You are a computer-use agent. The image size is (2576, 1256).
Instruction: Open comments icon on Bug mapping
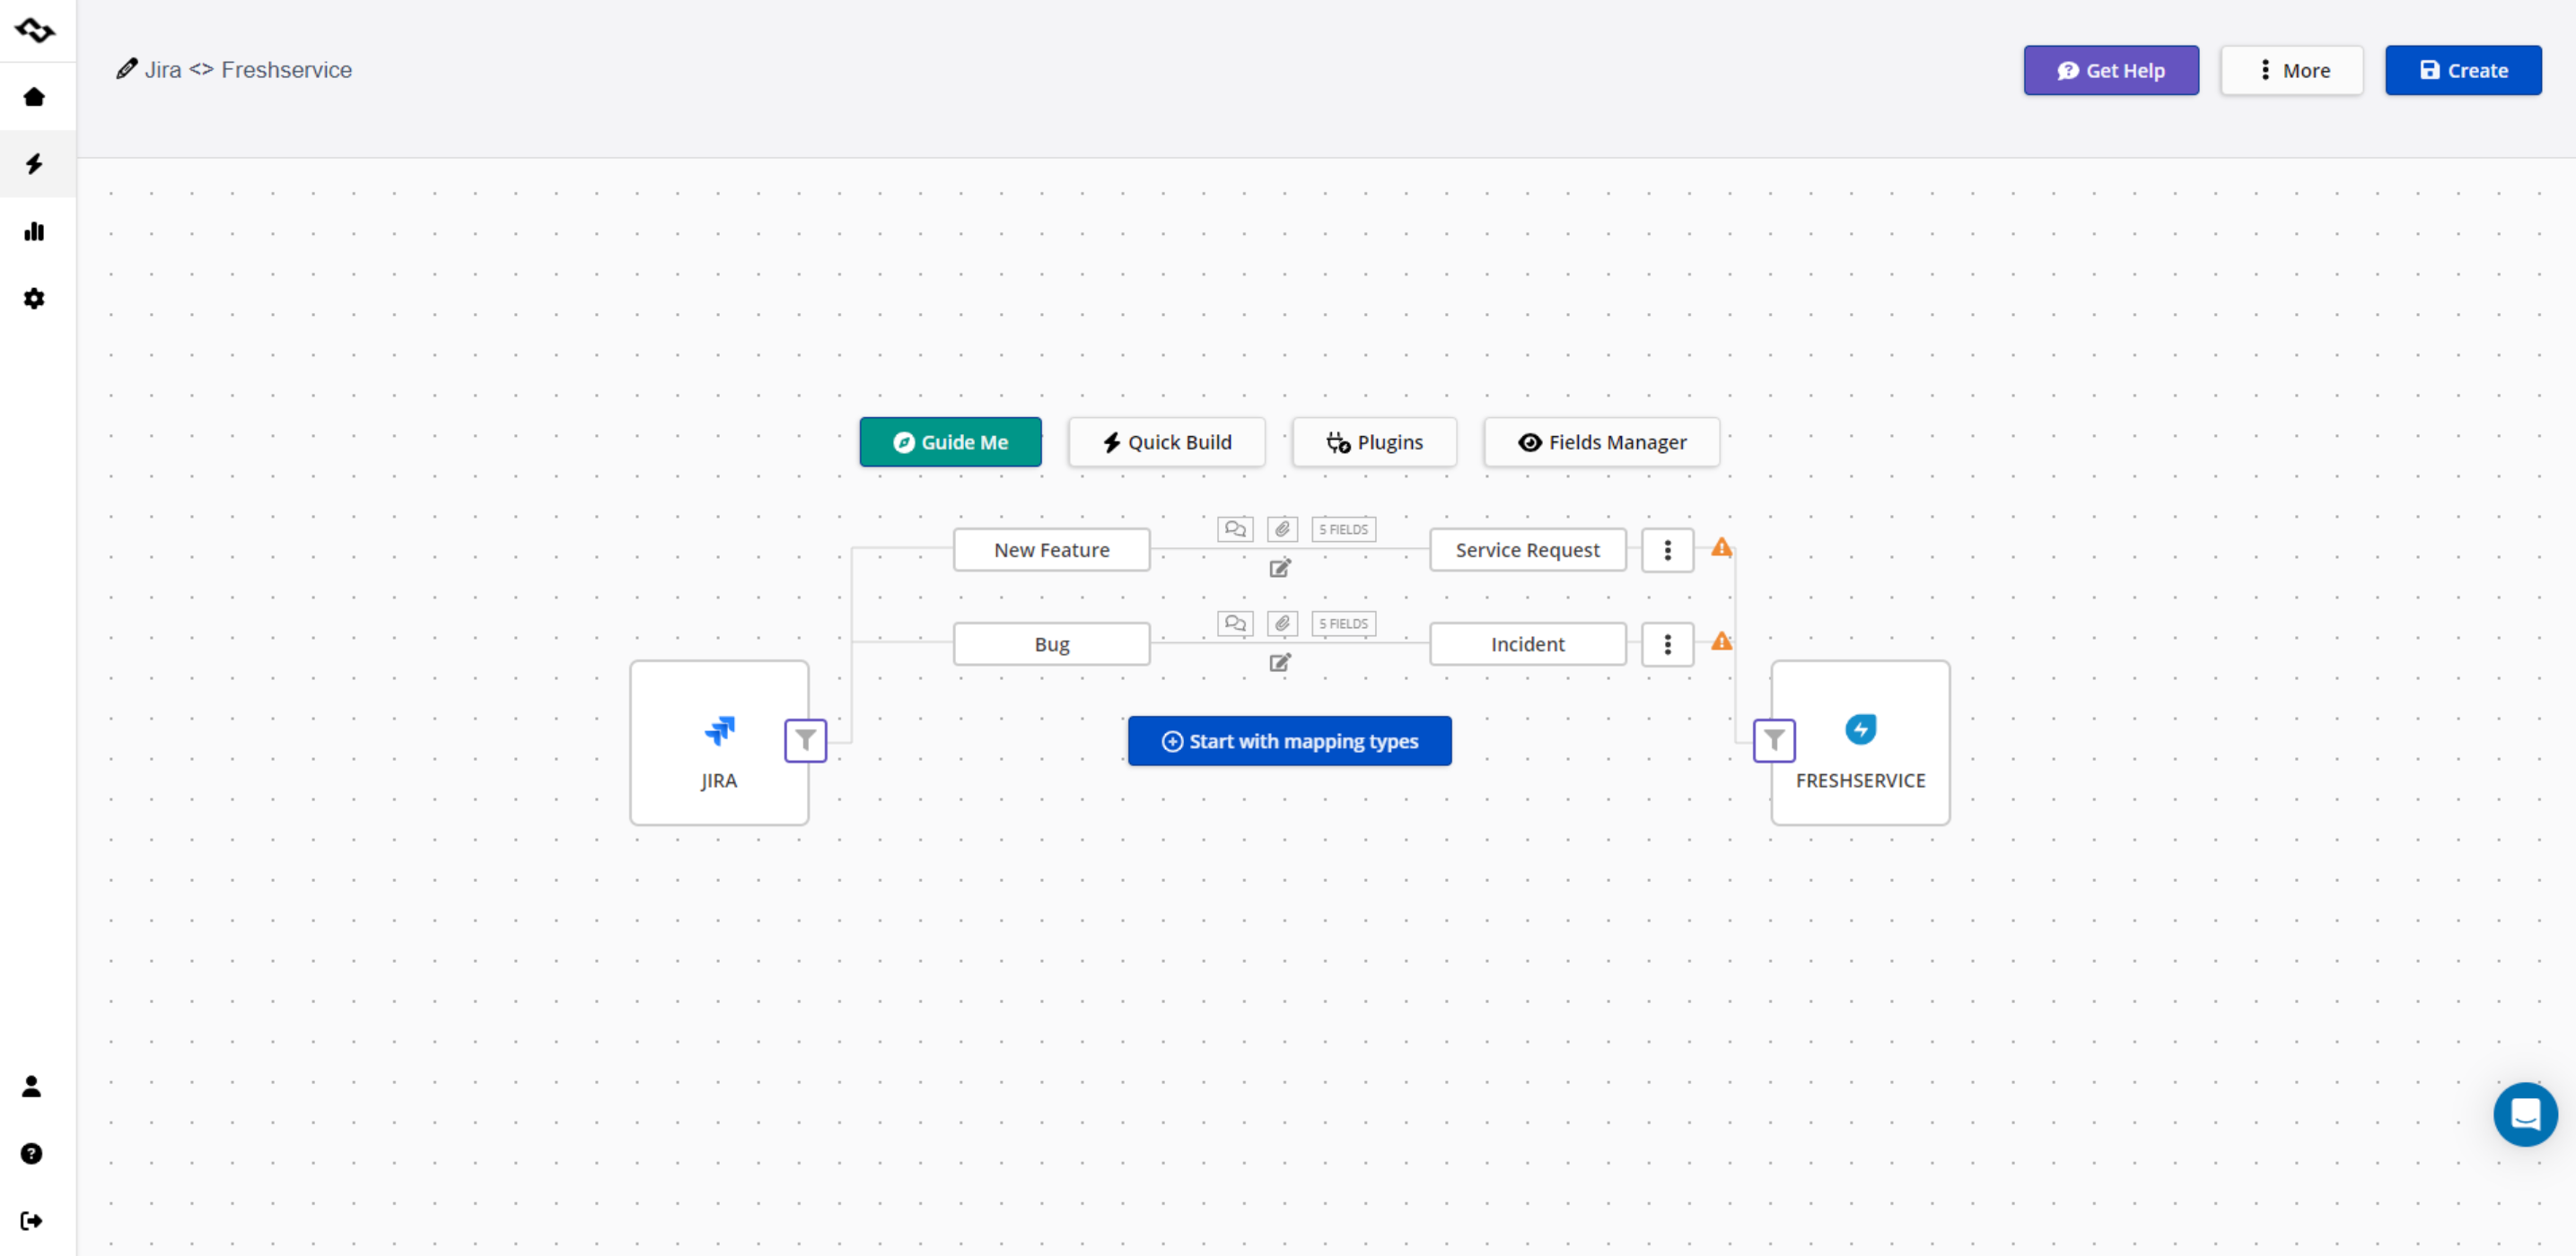pos(1235,624)
